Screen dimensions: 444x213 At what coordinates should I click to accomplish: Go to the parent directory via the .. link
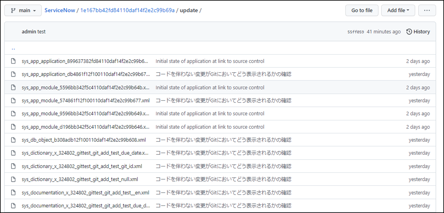13,48
